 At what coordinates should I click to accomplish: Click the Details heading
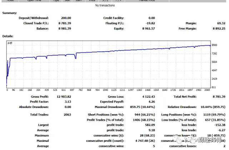8,36
